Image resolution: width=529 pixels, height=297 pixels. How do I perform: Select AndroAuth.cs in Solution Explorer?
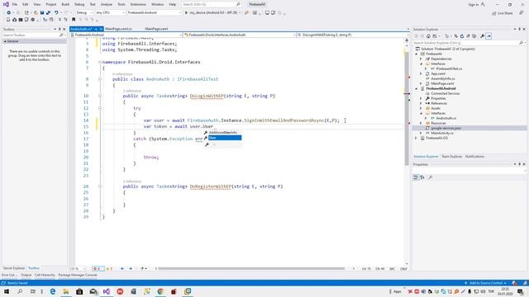(x=446, y=118)
